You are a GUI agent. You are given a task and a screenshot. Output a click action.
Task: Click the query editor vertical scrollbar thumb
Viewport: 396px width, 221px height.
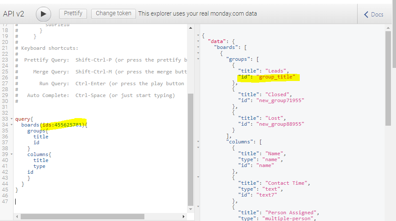click(191, 150)
